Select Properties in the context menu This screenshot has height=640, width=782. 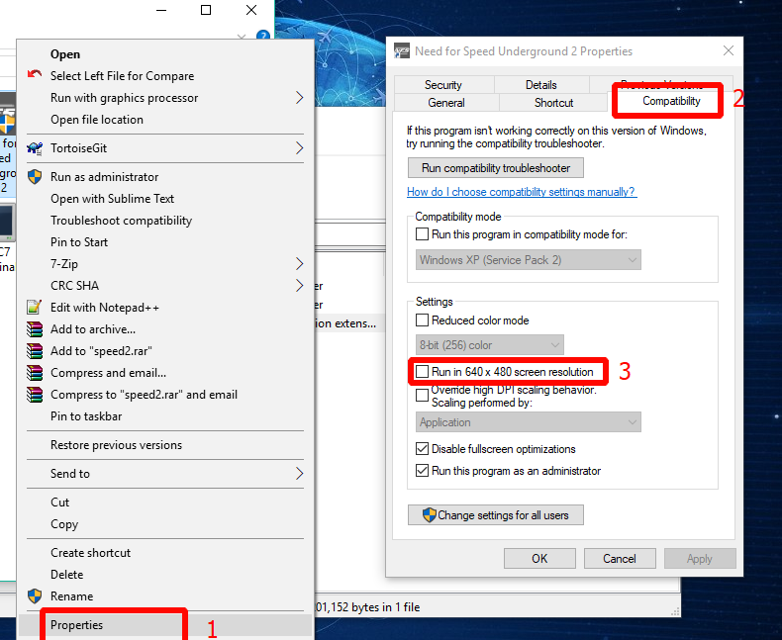165,625
